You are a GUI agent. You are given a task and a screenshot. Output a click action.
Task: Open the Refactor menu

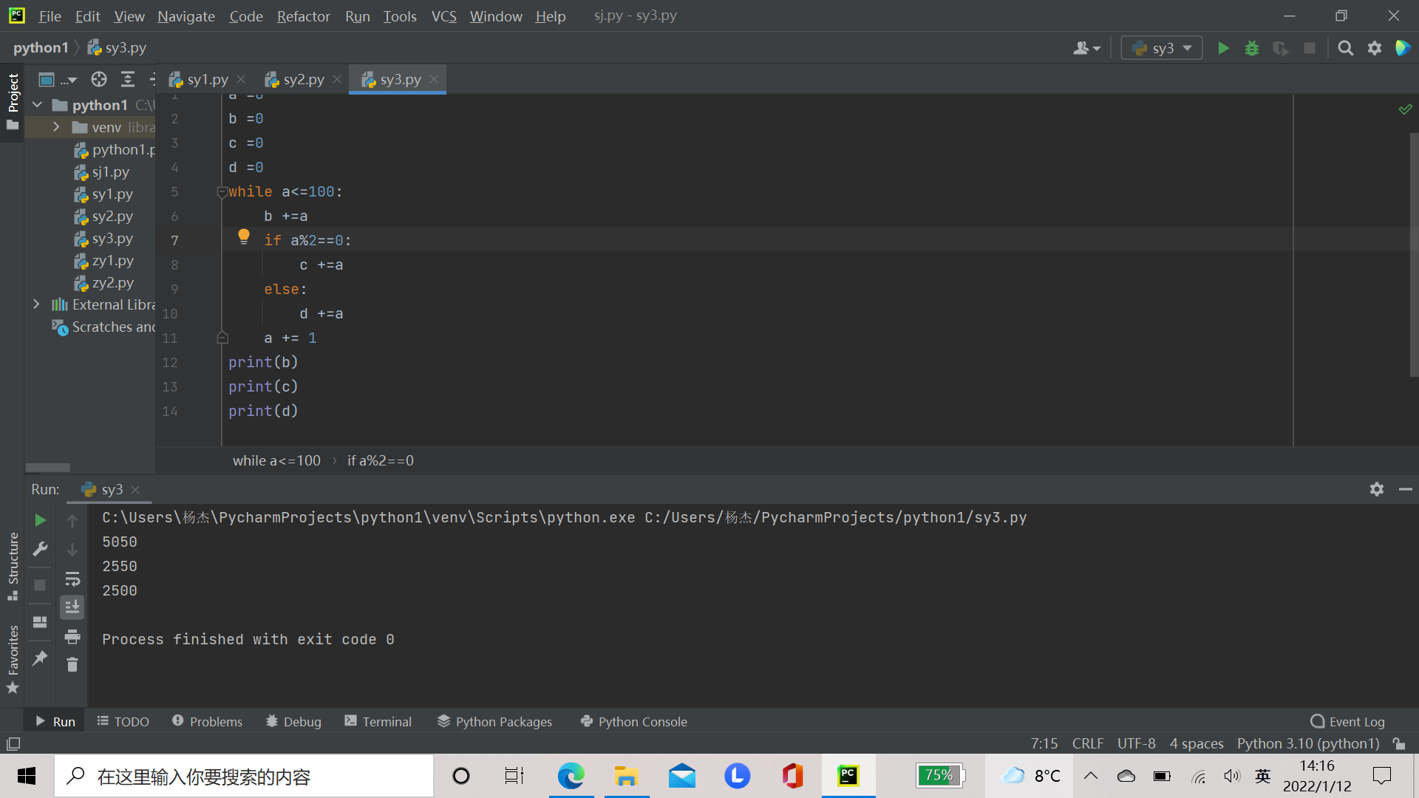pos(303,16)
